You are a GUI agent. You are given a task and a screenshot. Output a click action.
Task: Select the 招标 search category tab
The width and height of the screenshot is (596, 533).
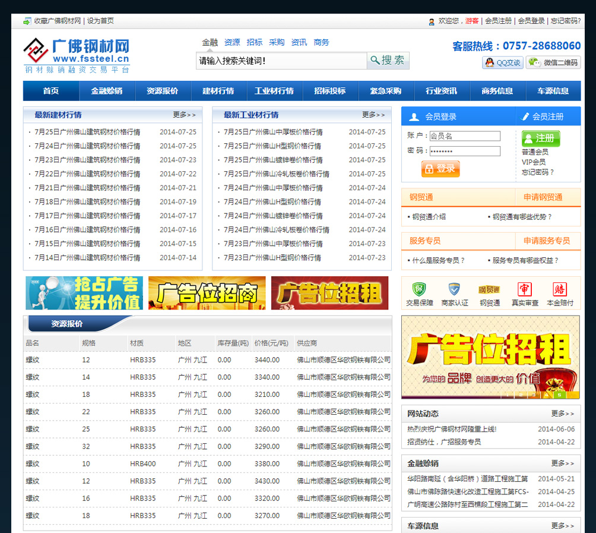click(255, 42)
